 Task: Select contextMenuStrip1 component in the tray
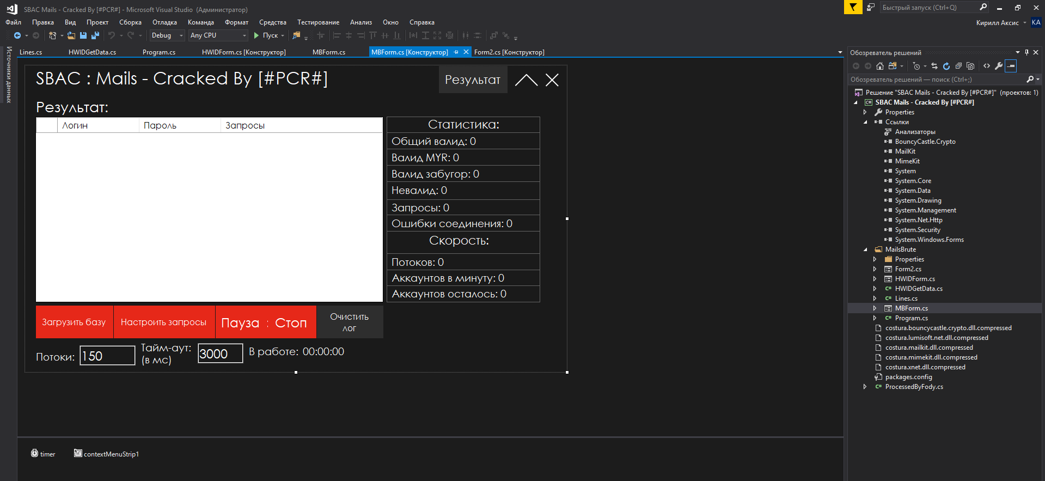(107, 454)
